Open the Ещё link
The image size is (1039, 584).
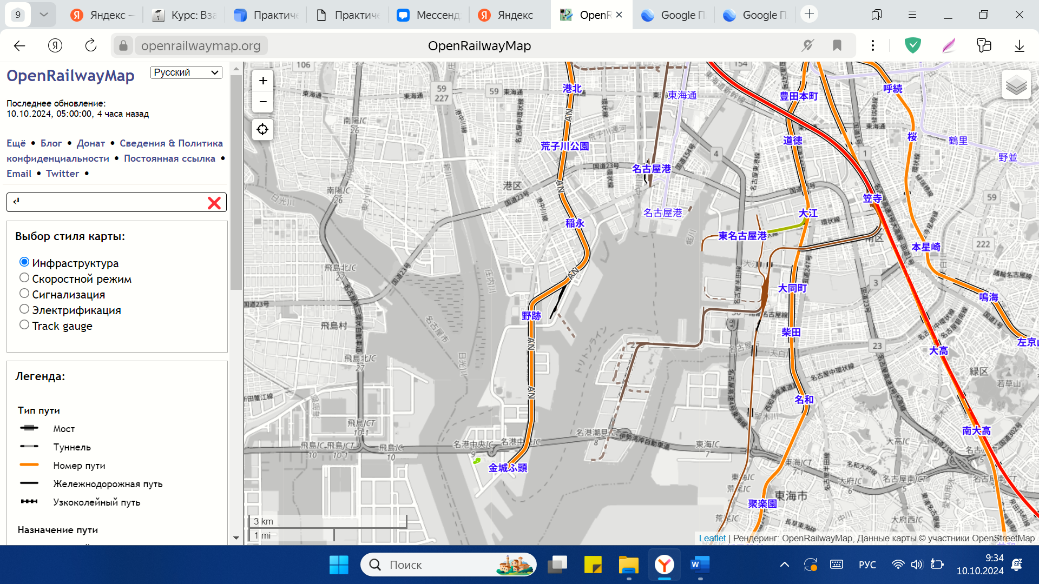click(x=16, y=143)
